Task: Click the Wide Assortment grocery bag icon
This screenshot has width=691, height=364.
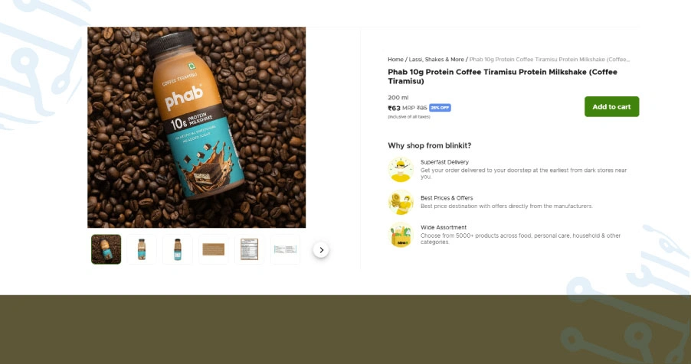Action: pos(401,235)
